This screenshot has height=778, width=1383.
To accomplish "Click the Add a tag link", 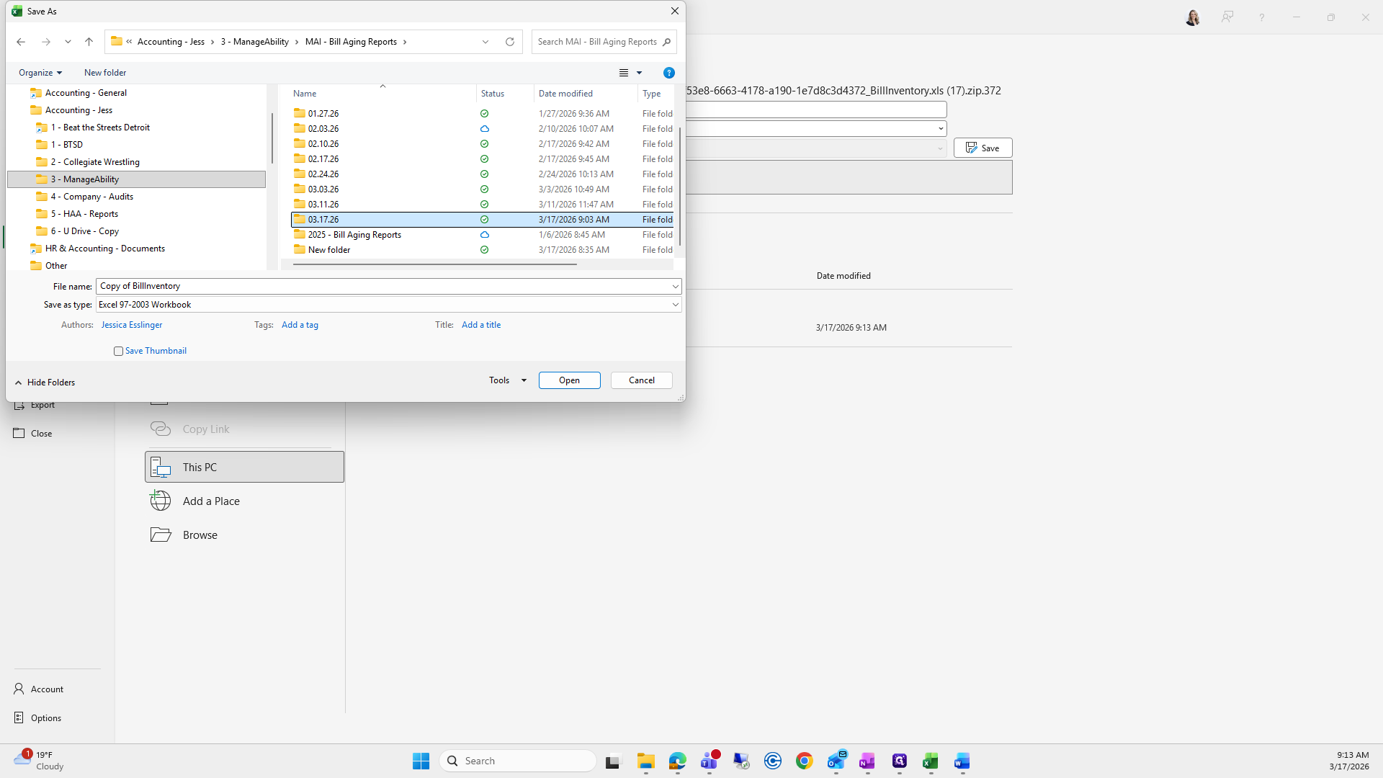I will pyautogui.click(x=300, y=325).
